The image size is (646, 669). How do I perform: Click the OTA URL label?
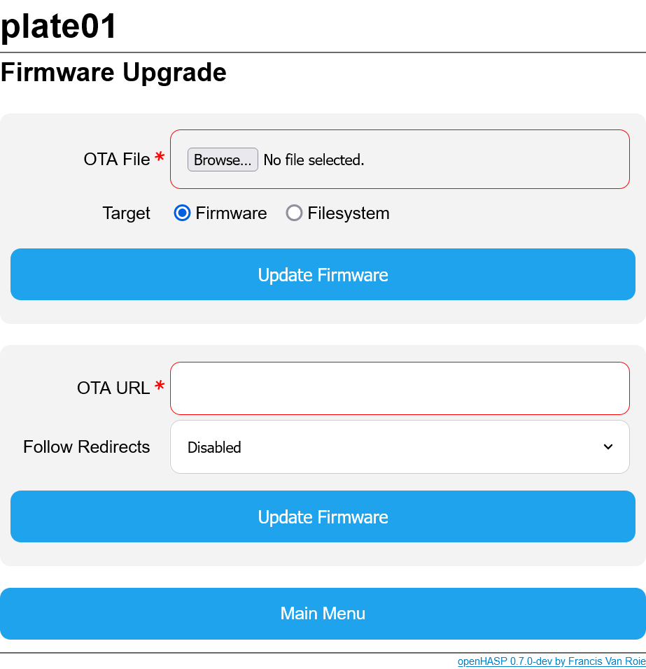pos(113,388)
